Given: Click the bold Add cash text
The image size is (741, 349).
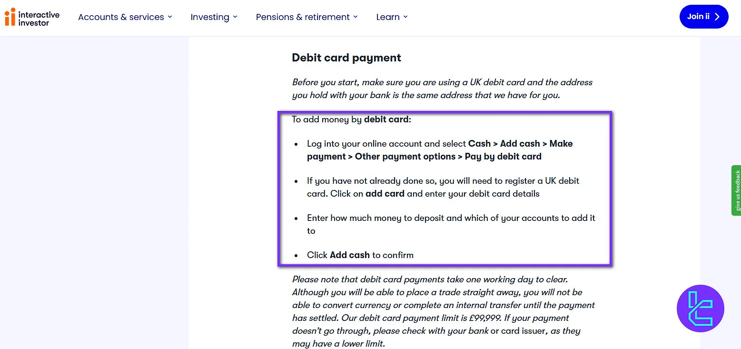Looking at the screenshot, I should click(349, 255).
